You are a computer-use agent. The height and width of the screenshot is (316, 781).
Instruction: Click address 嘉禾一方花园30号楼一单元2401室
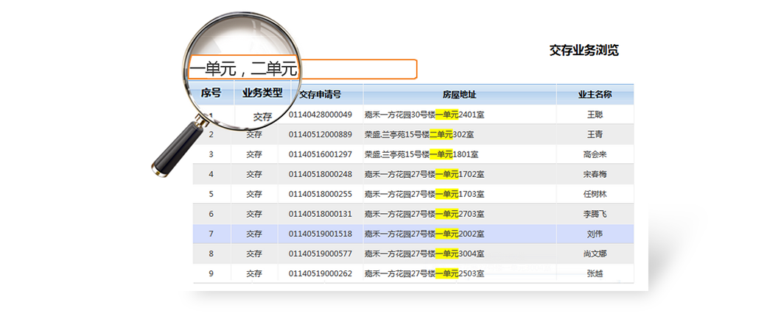(424, 115)
